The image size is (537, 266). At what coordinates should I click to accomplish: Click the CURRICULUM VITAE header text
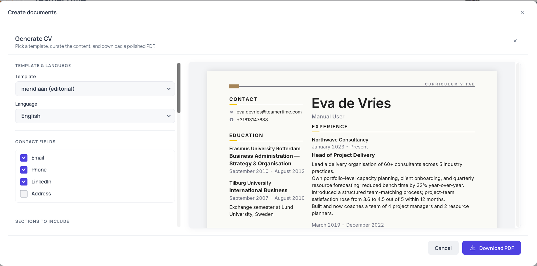point(450,84)
